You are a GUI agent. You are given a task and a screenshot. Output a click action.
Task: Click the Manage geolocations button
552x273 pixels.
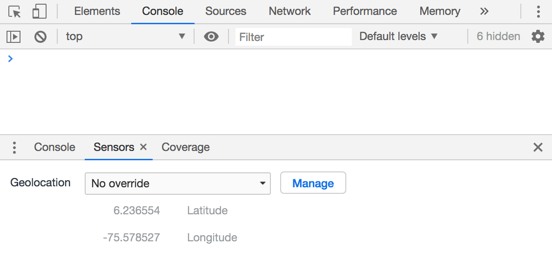pos(313,183)
